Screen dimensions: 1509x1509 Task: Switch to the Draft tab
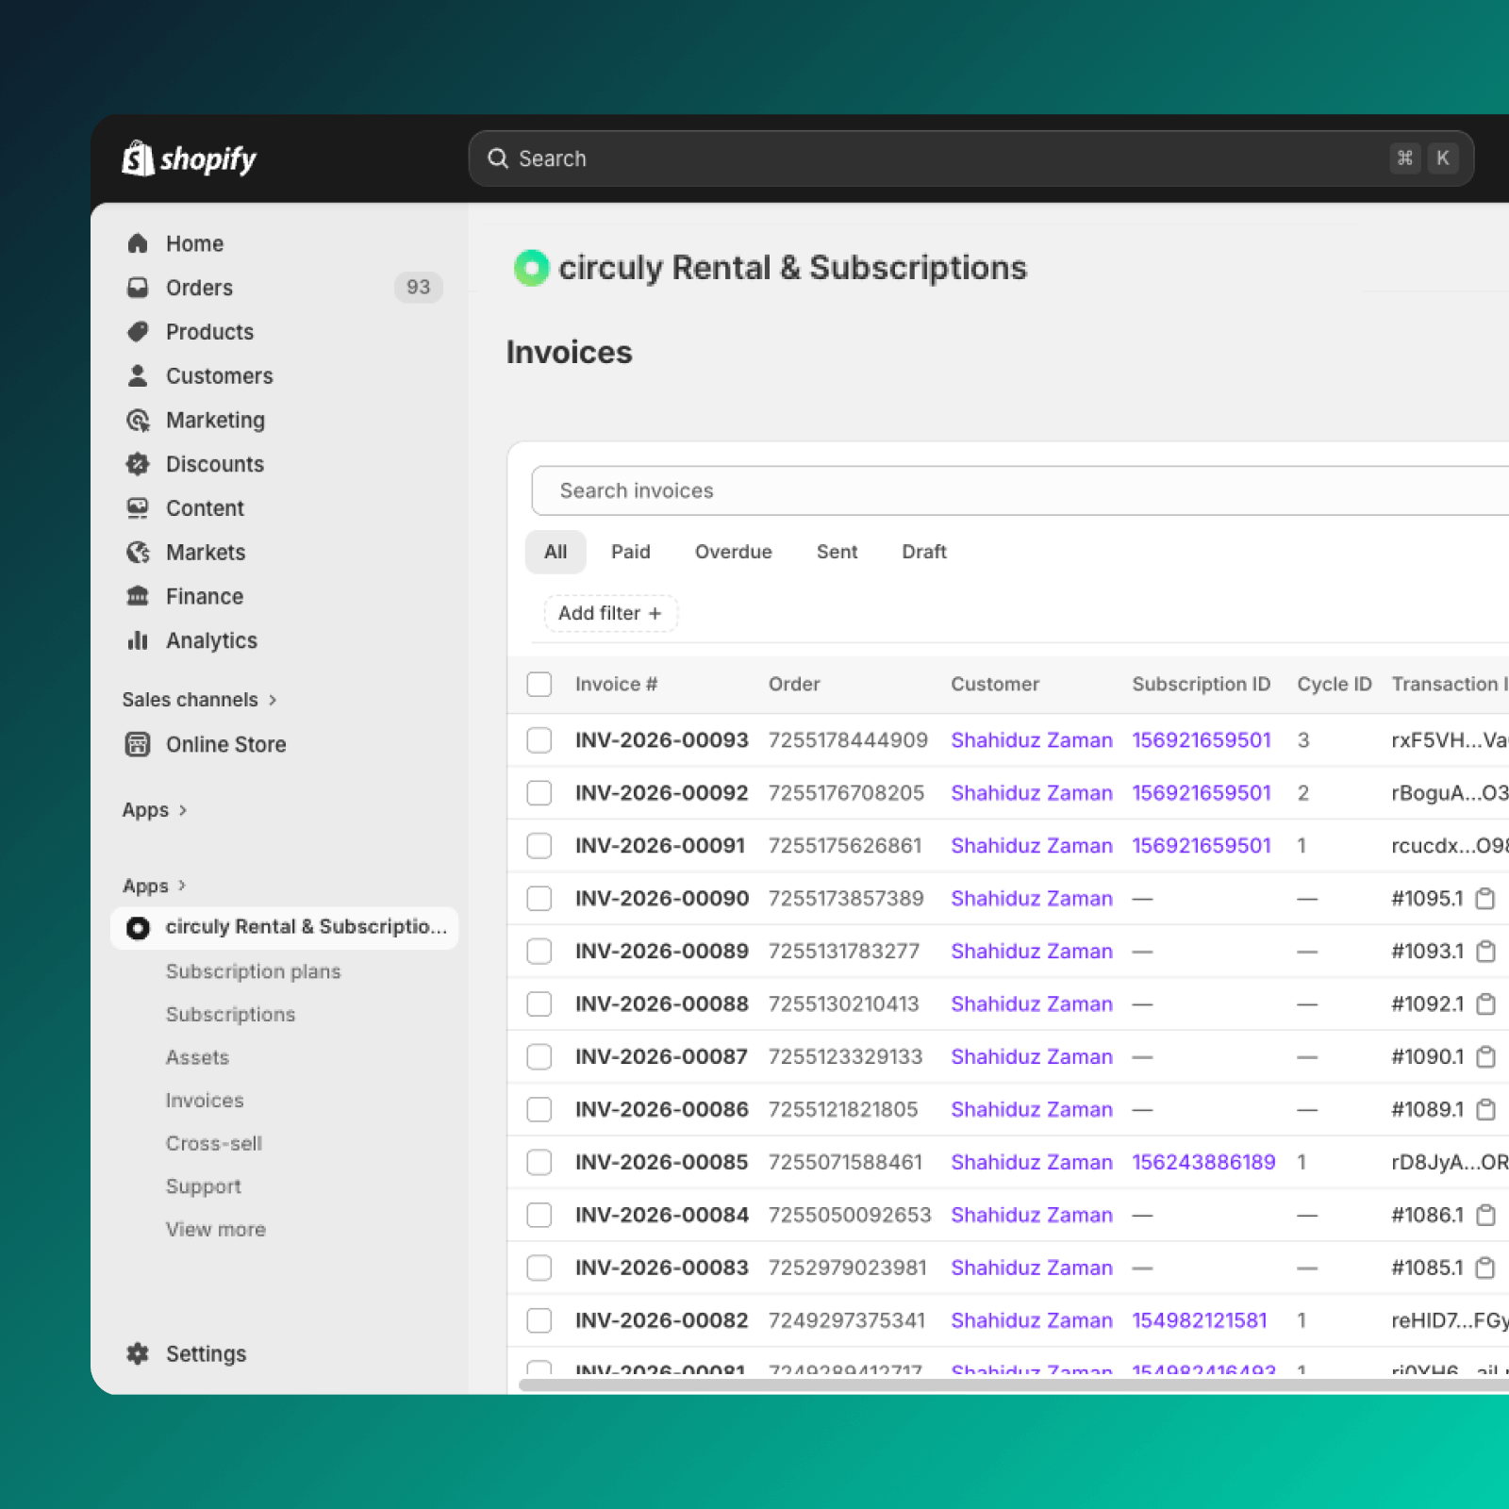(x=924, y=552)
